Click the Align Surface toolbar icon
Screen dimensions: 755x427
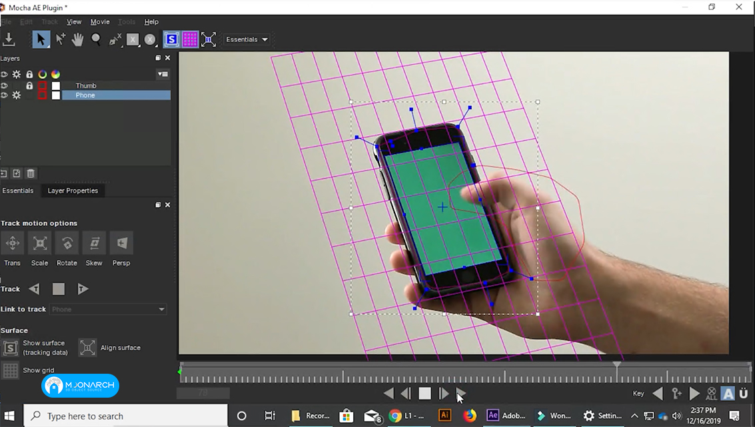click(208, 39)
